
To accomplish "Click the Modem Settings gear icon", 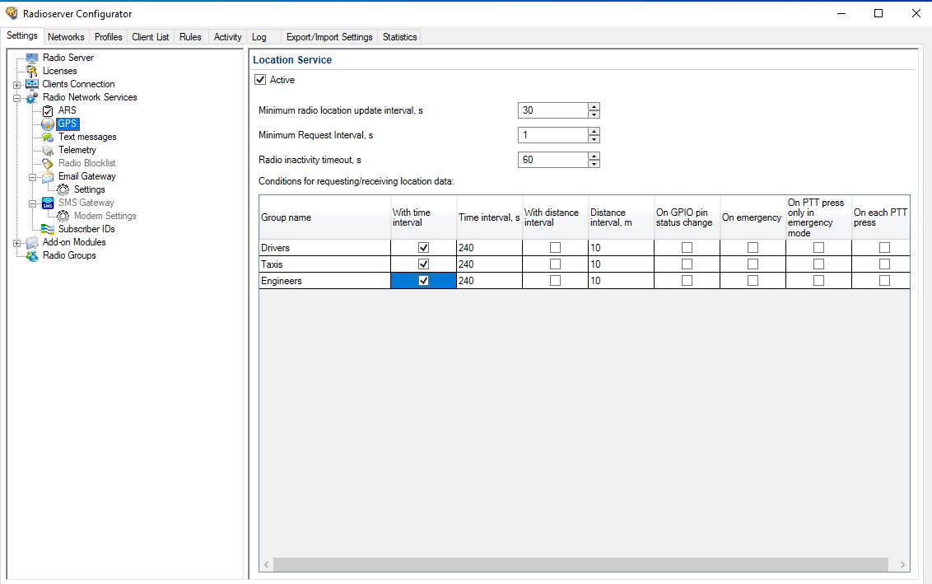I will [x=63, y=216].
